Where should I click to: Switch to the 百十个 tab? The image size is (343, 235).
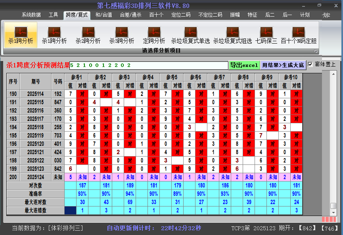pos(156,15)
